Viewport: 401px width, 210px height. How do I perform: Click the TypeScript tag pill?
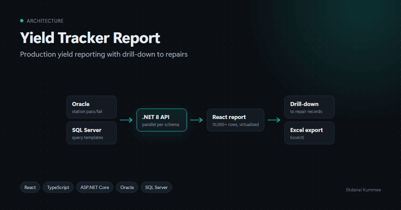pyautogui.click(x=58, y=187)
